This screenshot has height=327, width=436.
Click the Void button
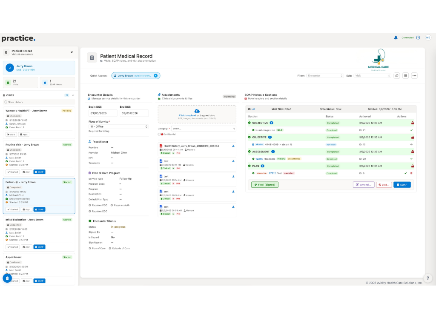pos(384,185)
